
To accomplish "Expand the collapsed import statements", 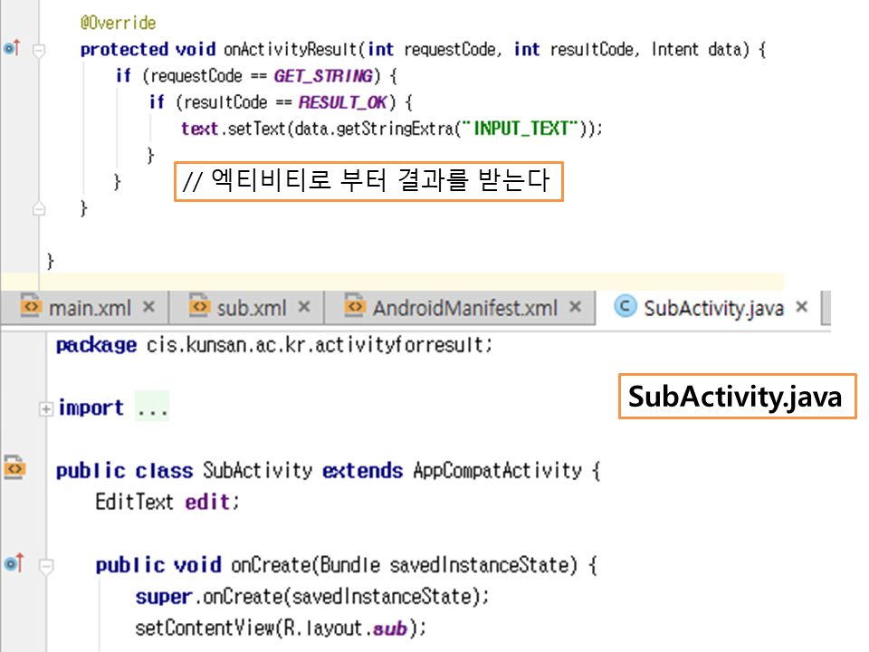I will pos(45,409).
